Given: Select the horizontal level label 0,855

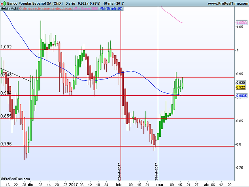Looking at the screenshot, I should (6, 116).
